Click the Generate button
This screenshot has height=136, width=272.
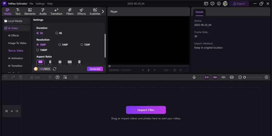pyautogui.click(x=95, y=69)
